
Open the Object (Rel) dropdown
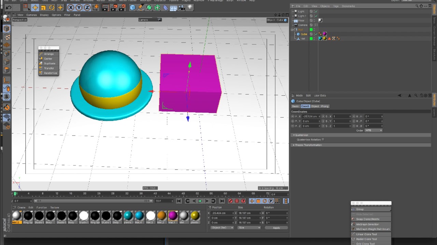(222, 228)
